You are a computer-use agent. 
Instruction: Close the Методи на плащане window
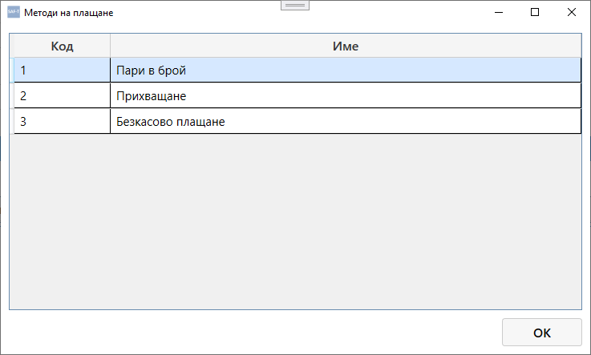(x=572, y=12)
